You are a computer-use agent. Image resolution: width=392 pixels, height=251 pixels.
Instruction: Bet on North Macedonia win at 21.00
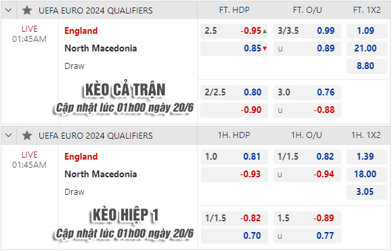(x=366, y=49)
